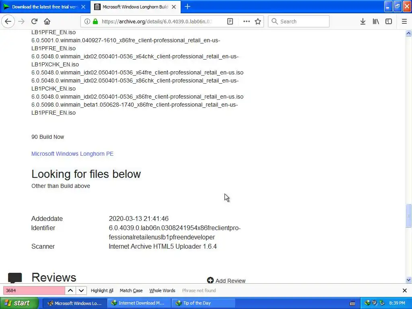The image size is (412, 309).
Task: Switch to Microsoft Windows Lo... taskbar button
Action: coord(74,303)
